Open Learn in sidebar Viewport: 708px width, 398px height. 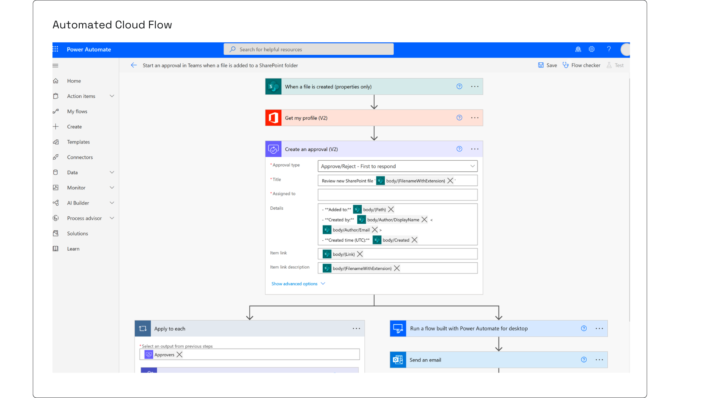tap(73, 249)
